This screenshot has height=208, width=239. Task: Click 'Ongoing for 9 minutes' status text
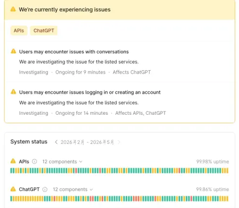80,72
